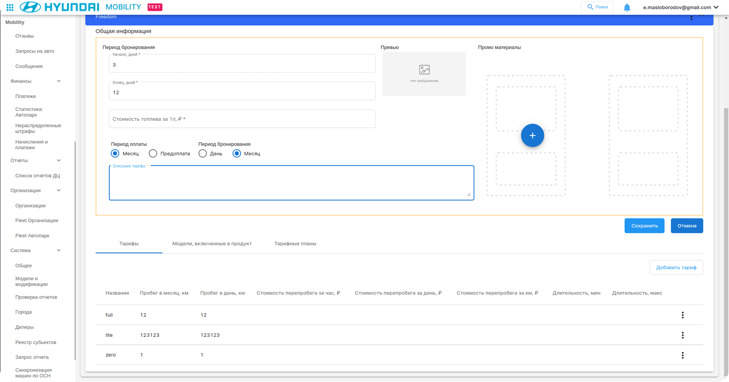The width and height of the screenshot is (729, 382).
Task: Open three-dot menu for zero tariff
Action: click(683, 355)
